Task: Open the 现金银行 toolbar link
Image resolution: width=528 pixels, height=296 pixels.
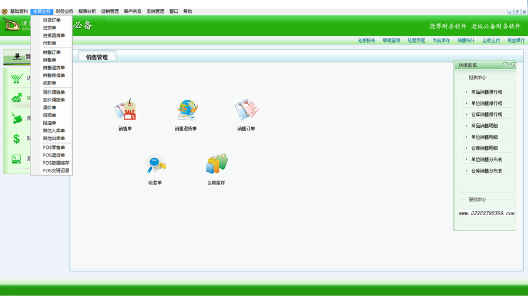Action: 516,40
